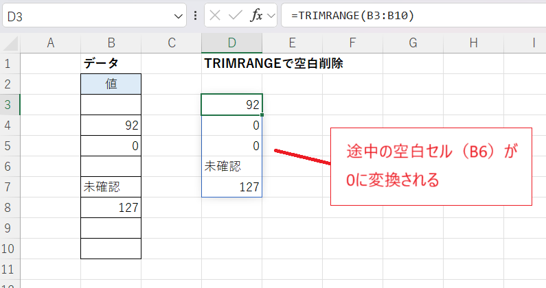Viewport: 546px width, 288px height.
Task: Select column E header
Action: point(292,43)
